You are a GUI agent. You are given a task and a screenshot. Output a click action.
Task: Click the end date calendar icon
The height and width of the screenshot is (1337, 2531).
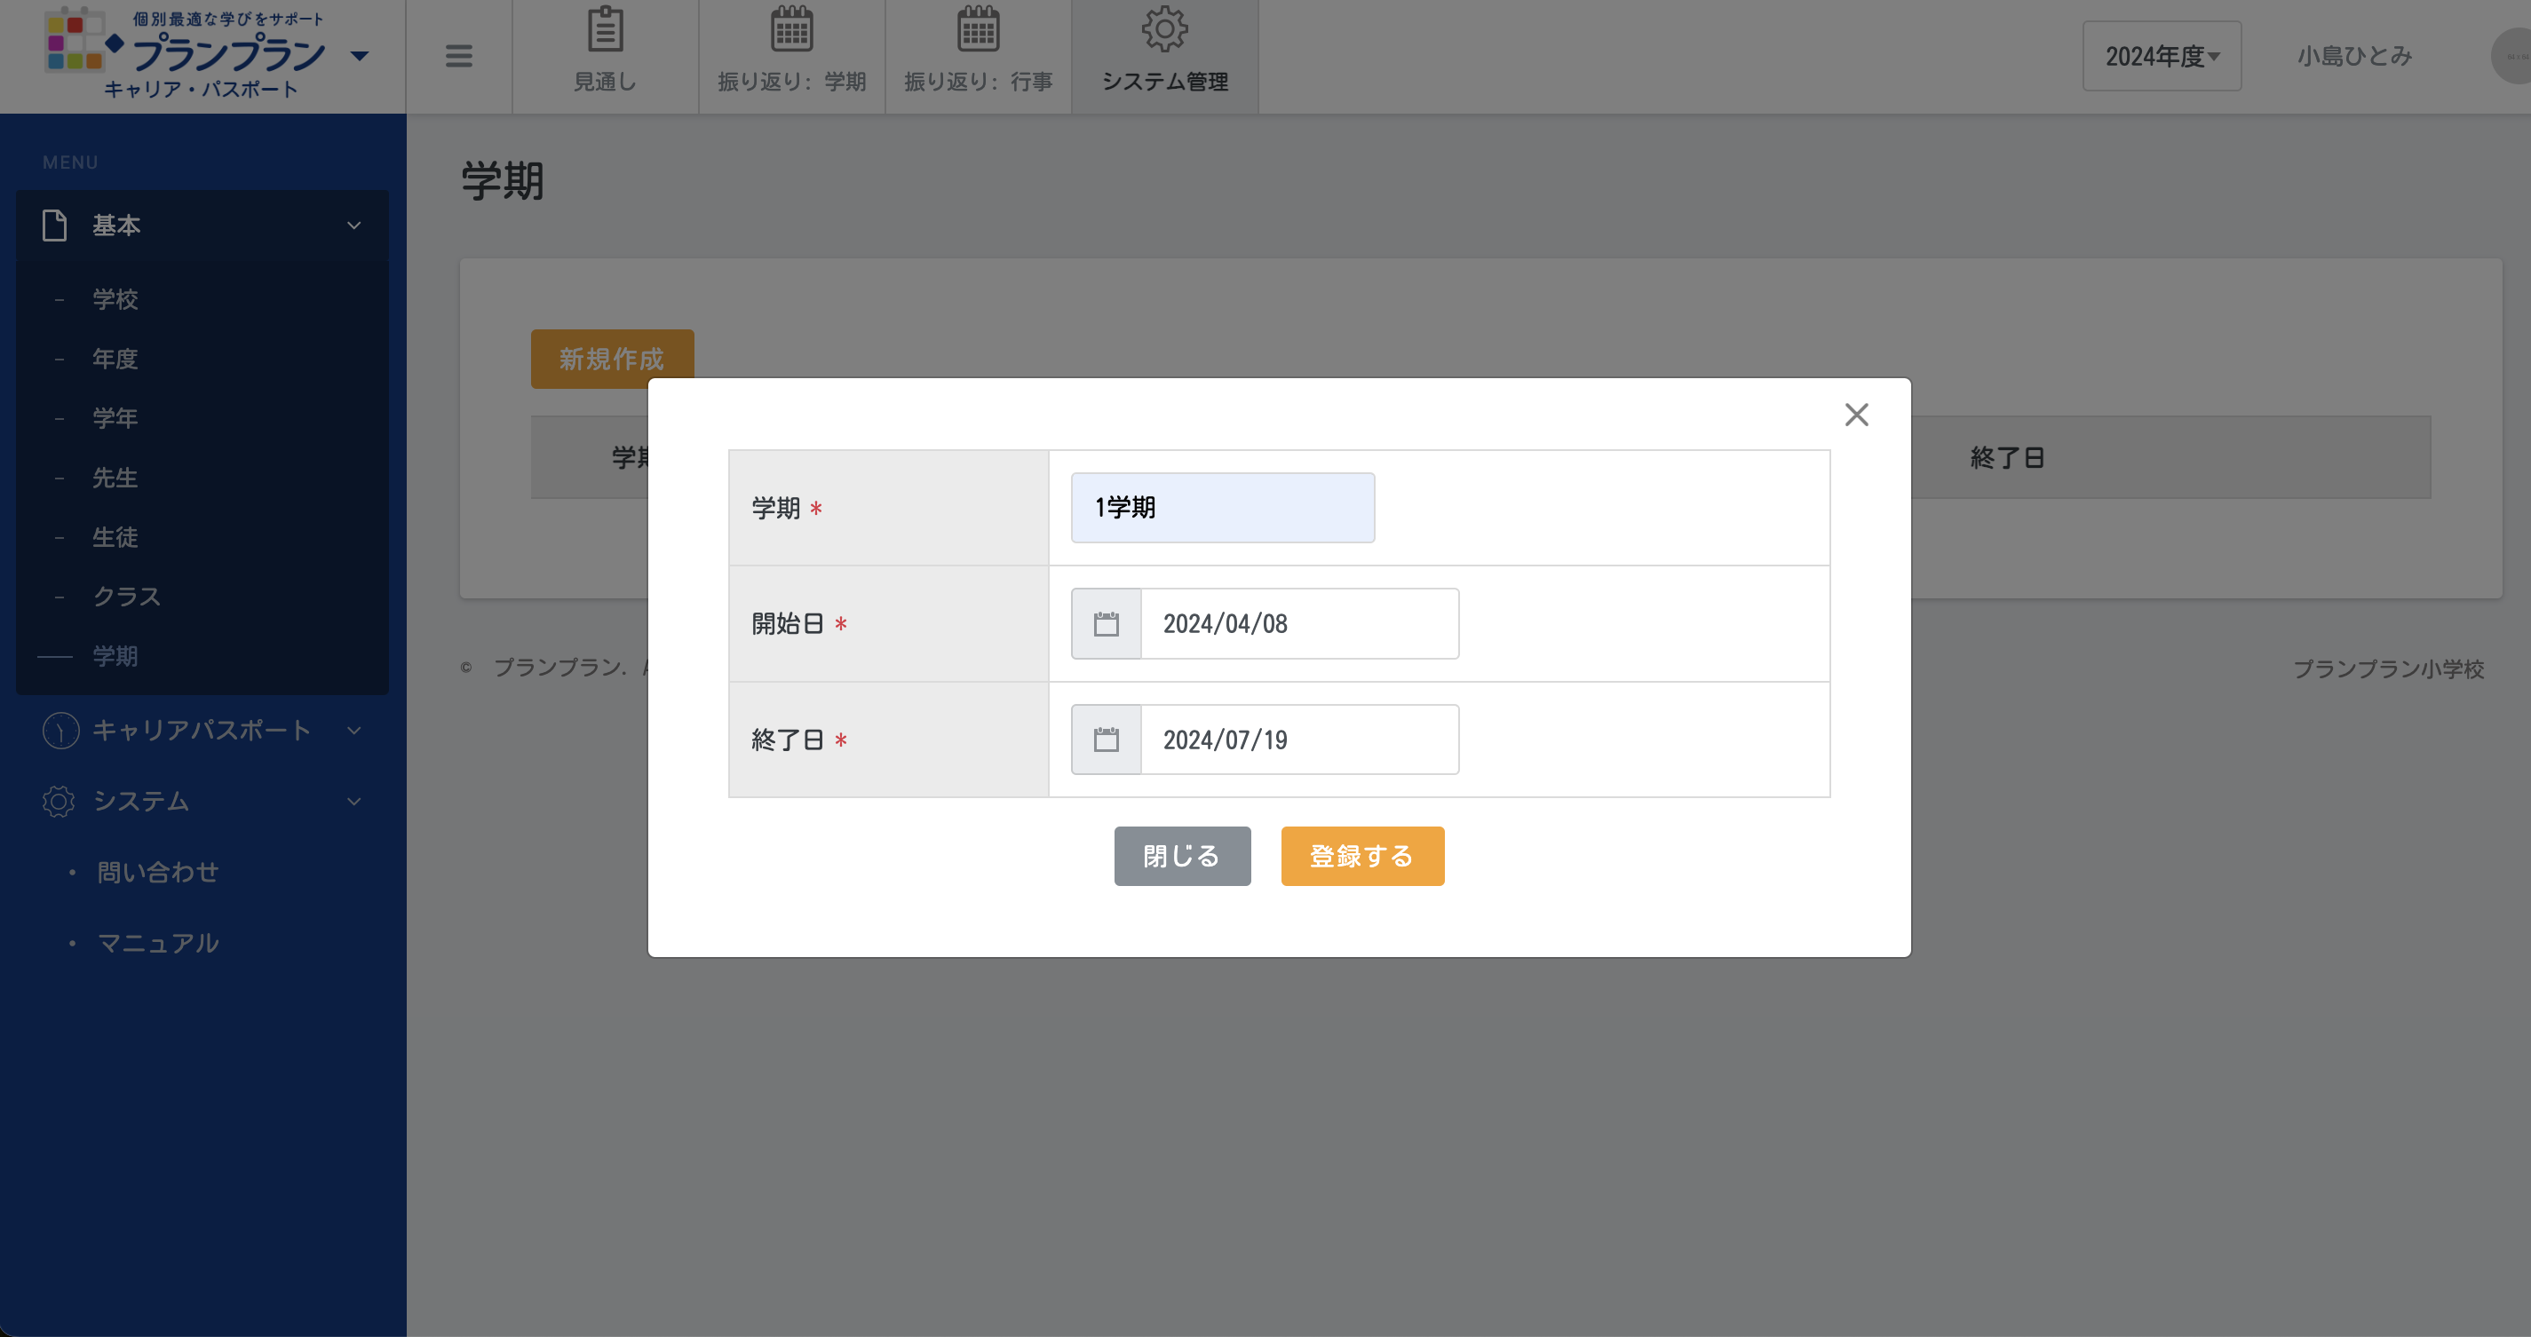click(x=1106, y=740)
